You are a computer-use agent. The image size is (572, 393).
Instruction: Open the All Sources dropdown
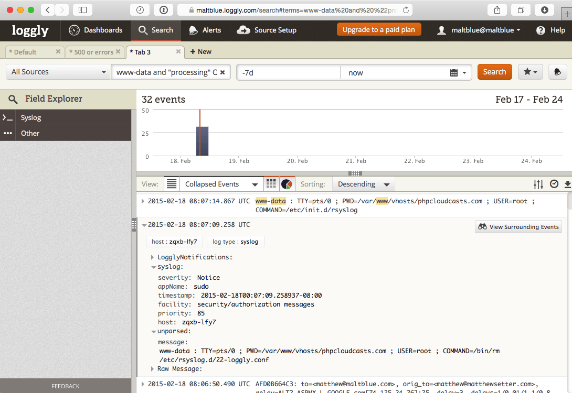pos(58,72)
